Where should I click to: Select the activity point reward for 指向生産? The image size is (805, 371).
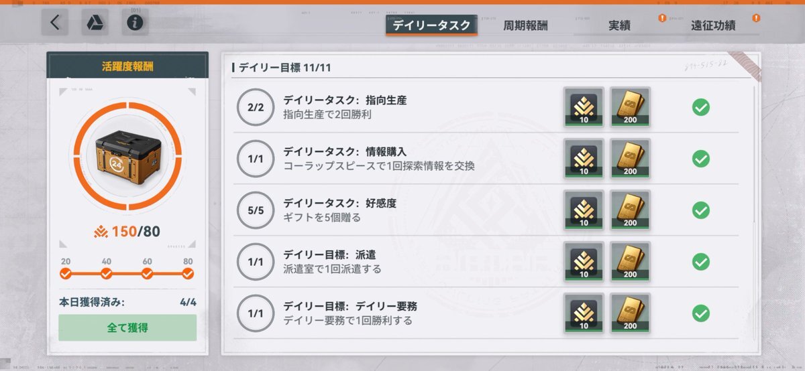click(x=584, y=107)
